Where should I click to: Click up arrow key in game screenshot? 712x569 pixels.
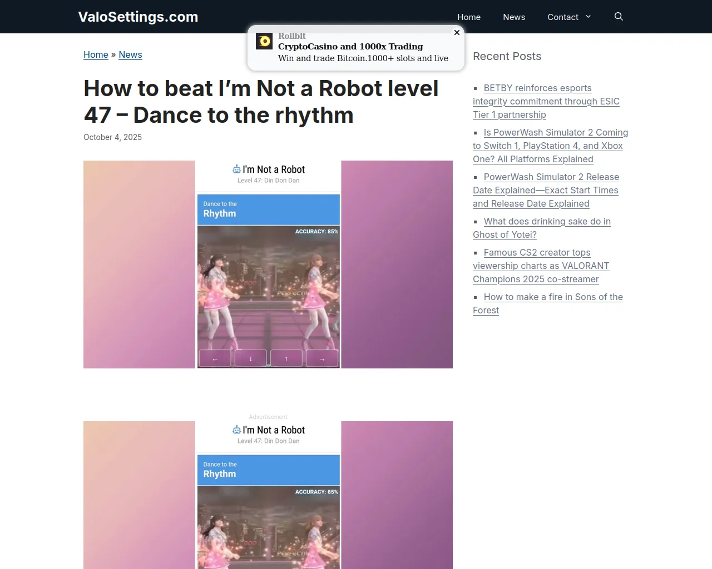coord(286,358)
